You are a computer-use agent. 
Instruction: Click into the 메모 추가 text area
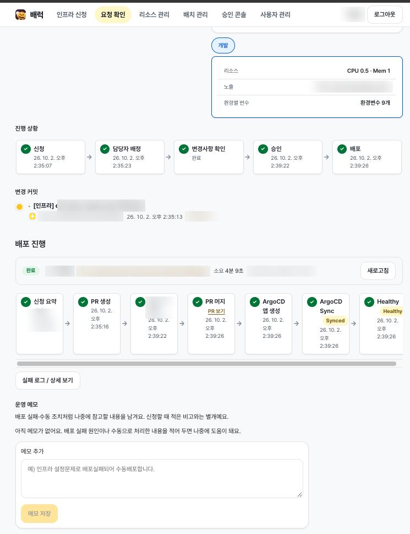click(x=162, y=478)
